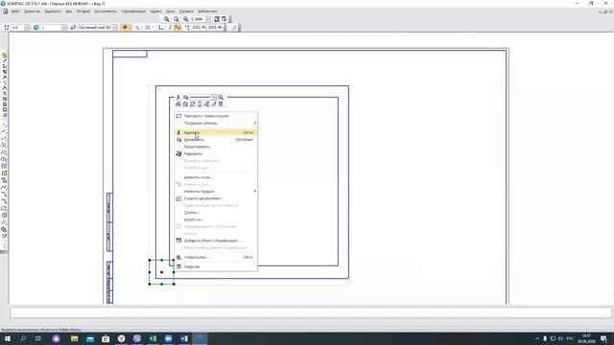Open Viber from the taskbar

tap(137, 338)
